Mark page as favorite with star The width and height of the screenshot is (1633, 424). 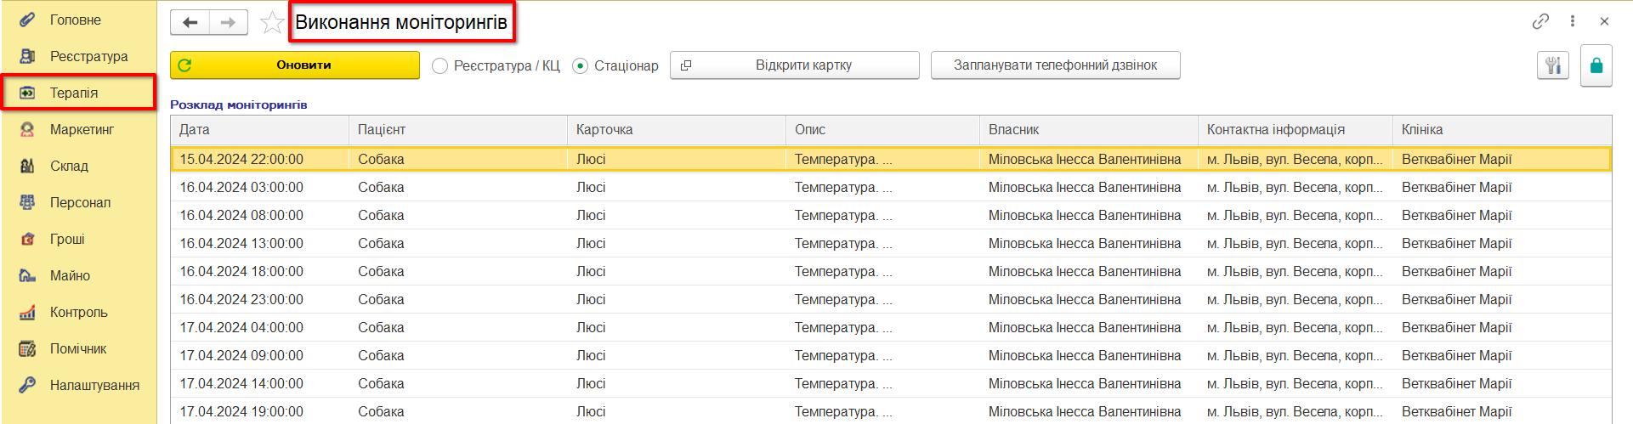[x=272, y=23]
